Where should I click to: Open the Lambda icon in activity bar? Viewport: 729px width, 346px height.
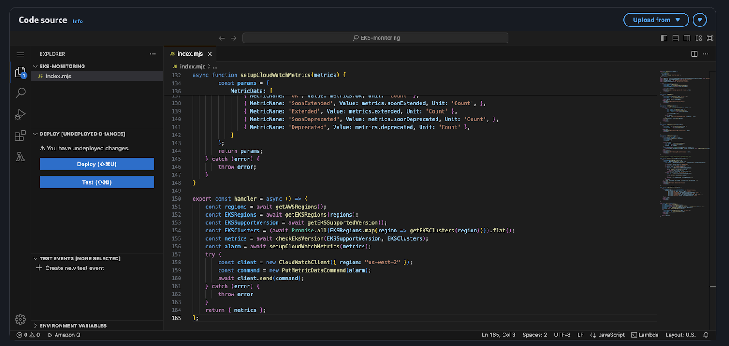20,157
